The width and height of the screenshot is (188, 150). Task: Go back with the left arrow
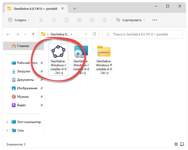click(8, 34)
